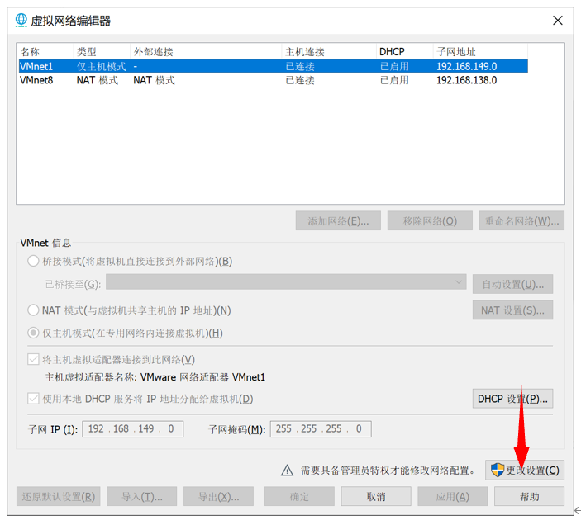Click 仅主机模式 cell in VMnet1 row
The image size is (581, 525).
pyautogui.click(x=102, y=67)
